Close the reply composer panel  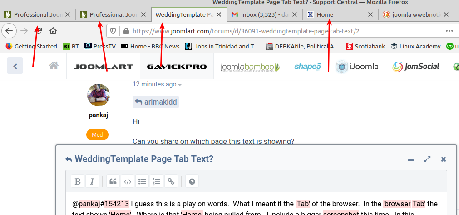coord(444,159)
